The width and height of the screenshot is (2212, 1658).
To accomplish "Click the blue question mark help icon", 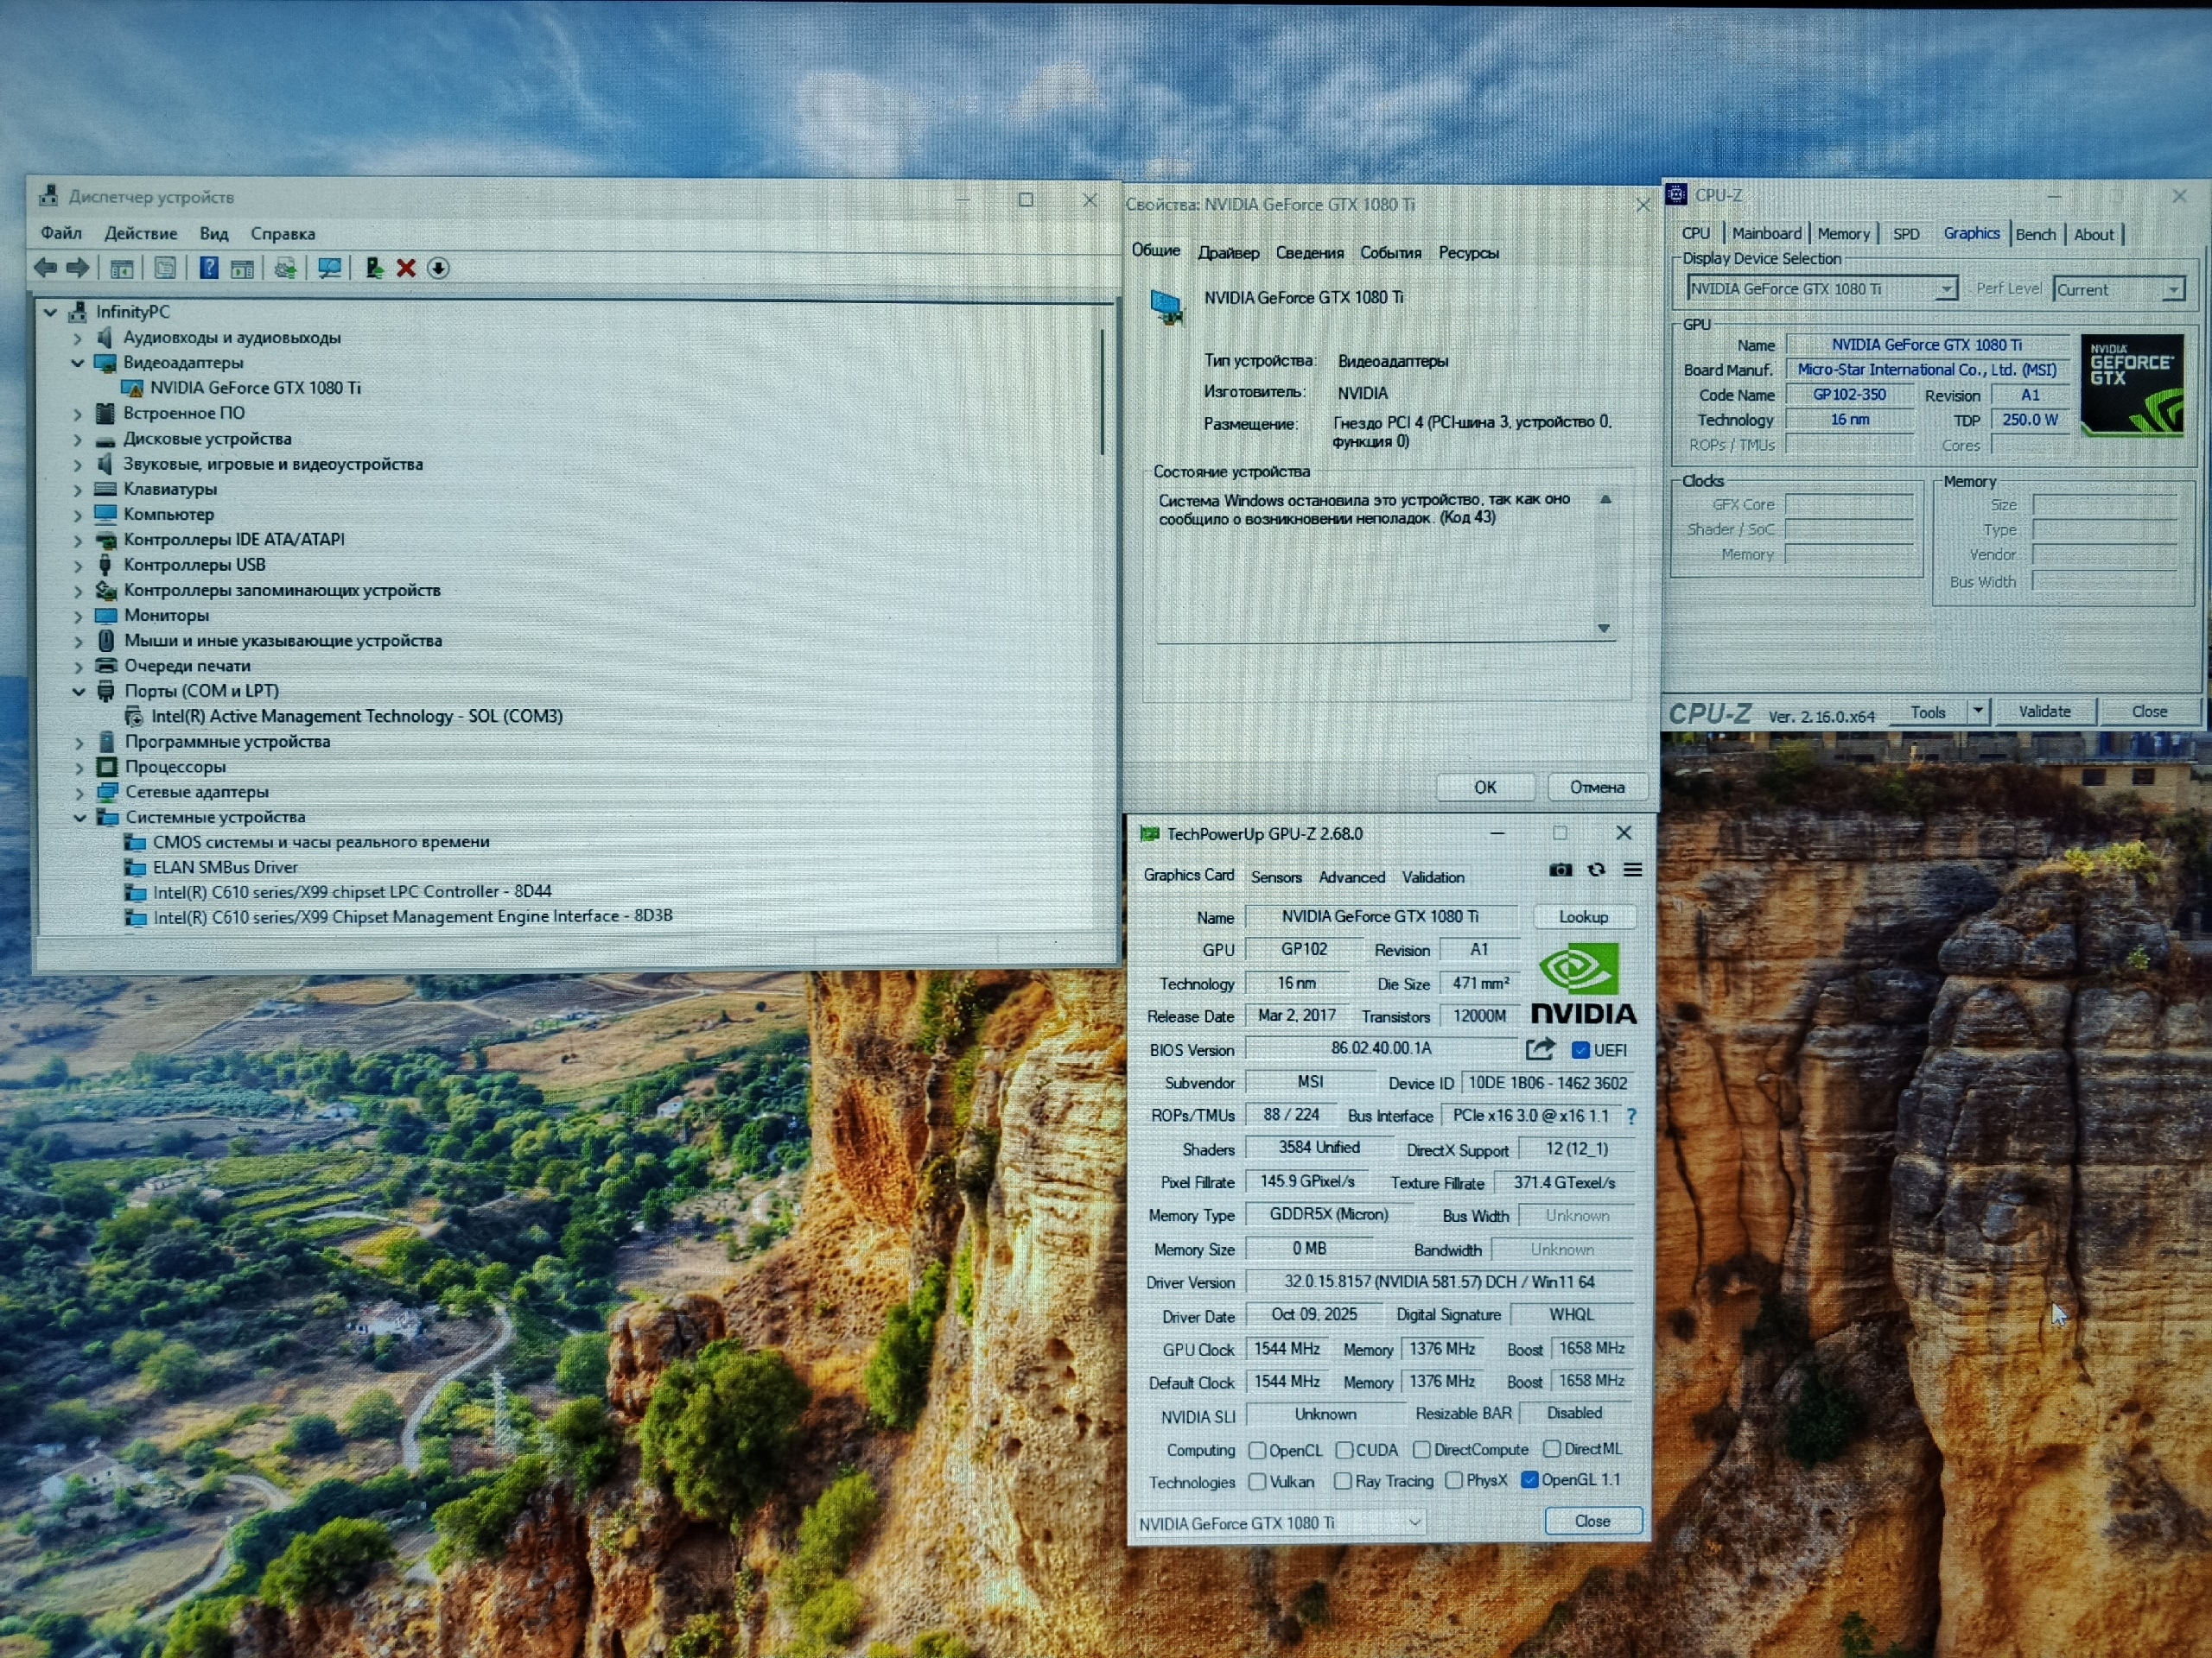I will point(208,268).
